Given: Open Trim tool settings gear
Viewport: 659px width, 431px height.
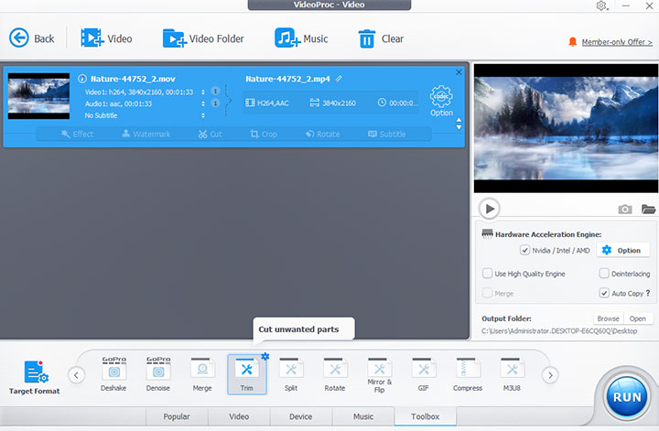Looking at the screenshot, I should (265, 357).
